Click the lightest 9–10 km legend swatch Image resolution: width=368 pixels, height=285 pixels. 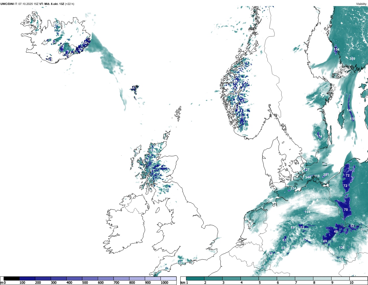340,278
